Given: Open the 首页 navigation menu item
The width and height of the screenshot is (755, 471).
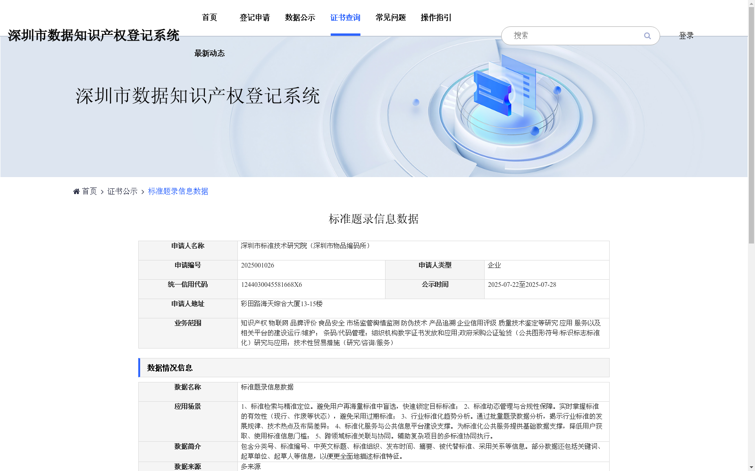Looking at the screenshot, I should (210, 17).
